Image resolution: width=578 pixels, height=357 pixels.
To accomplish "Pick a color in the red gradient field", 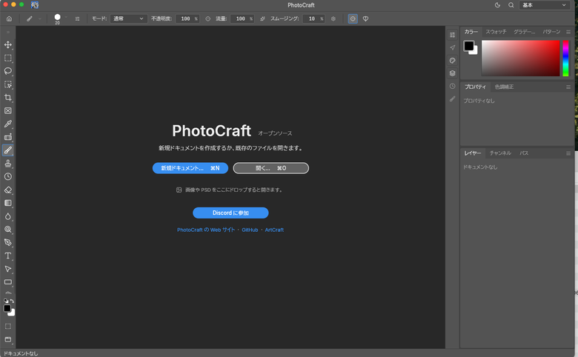I will pos(520,59).
